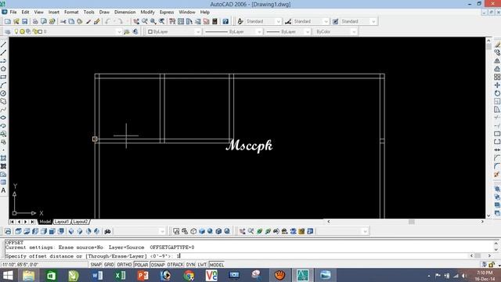Viewport: 501px width, 282px height.
Task: Open the ByLayer lineweight dropdown
Action: (x=307, y=31)
